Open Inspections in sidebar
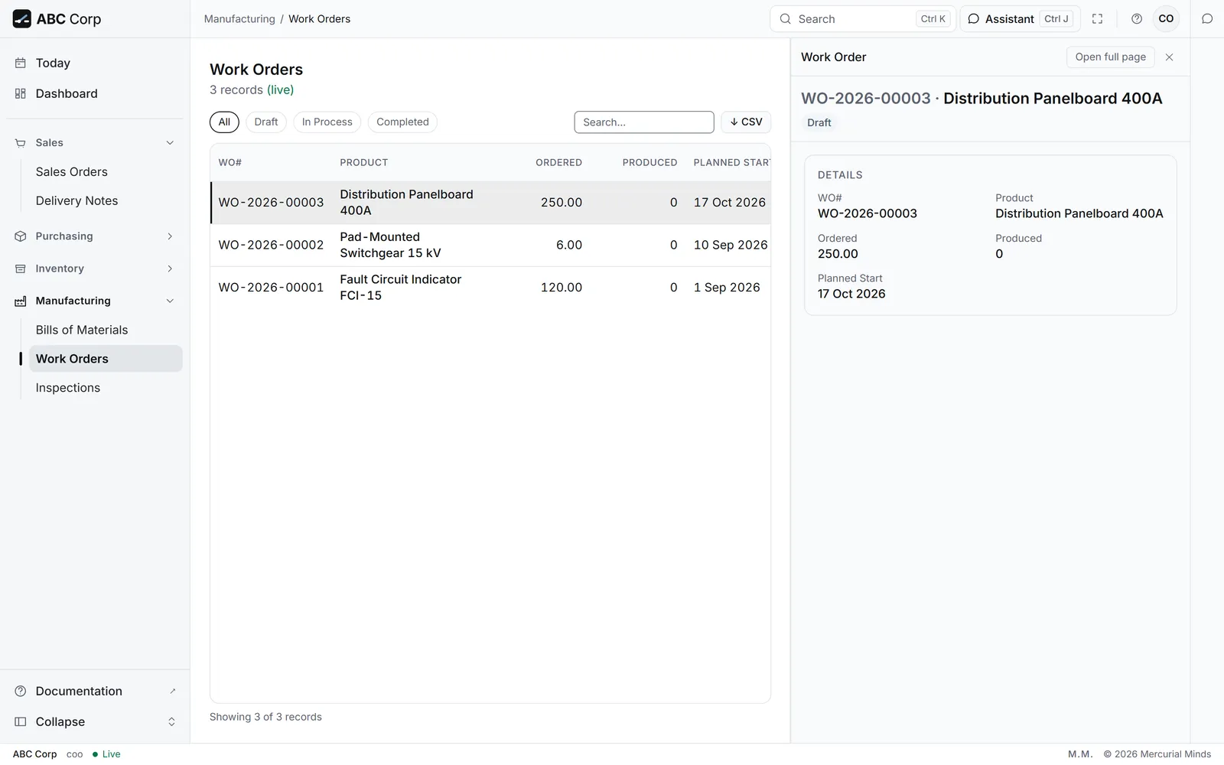The image size is (1224, 765). click(106, 388)
